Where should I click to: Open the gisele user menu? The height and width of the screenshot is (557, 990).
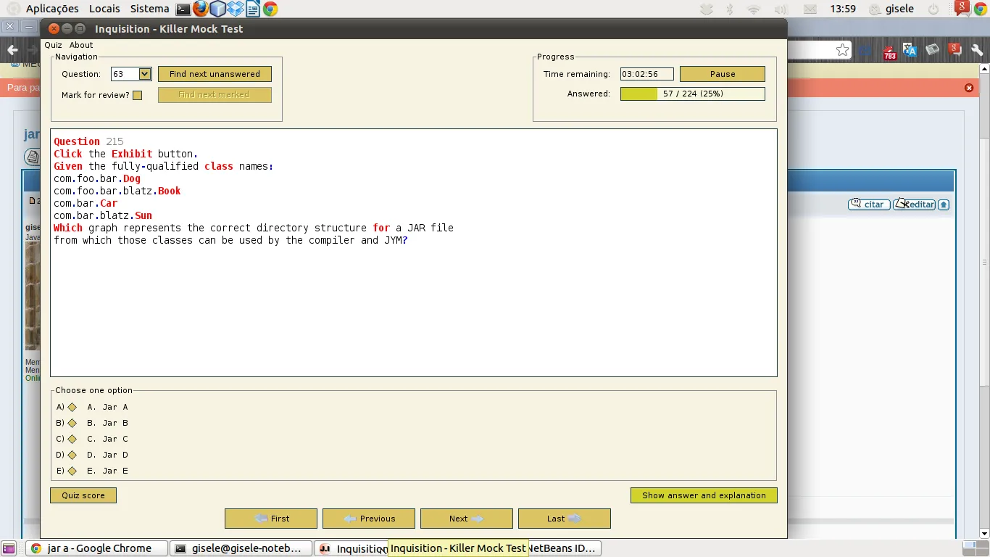click(891, 9)
